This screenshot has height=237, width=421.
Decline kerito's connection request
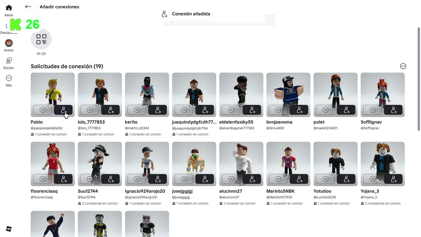(137, 110)
